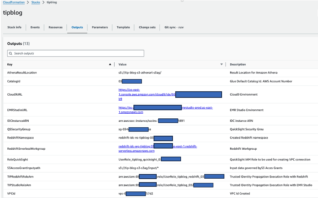Switch to the Stack info tab
Viewport: 318px width, 198px height.
14,27
